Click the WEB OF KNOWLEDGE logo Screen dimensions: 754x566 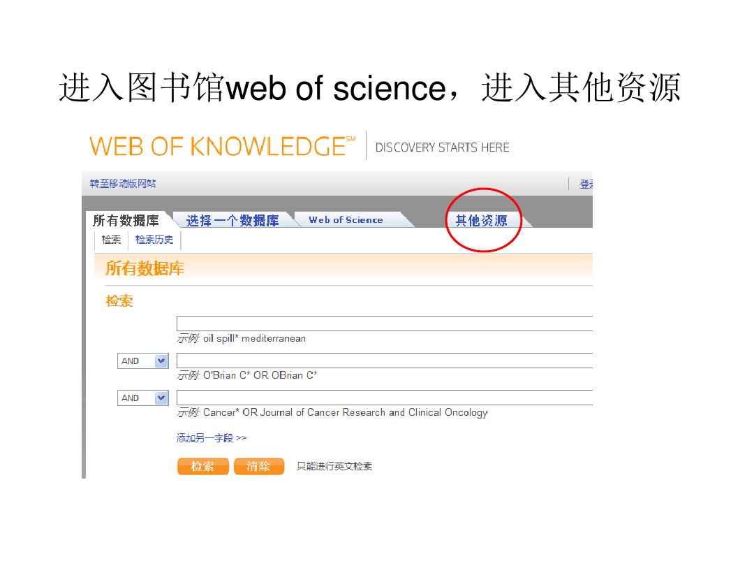tap(222, 146)
